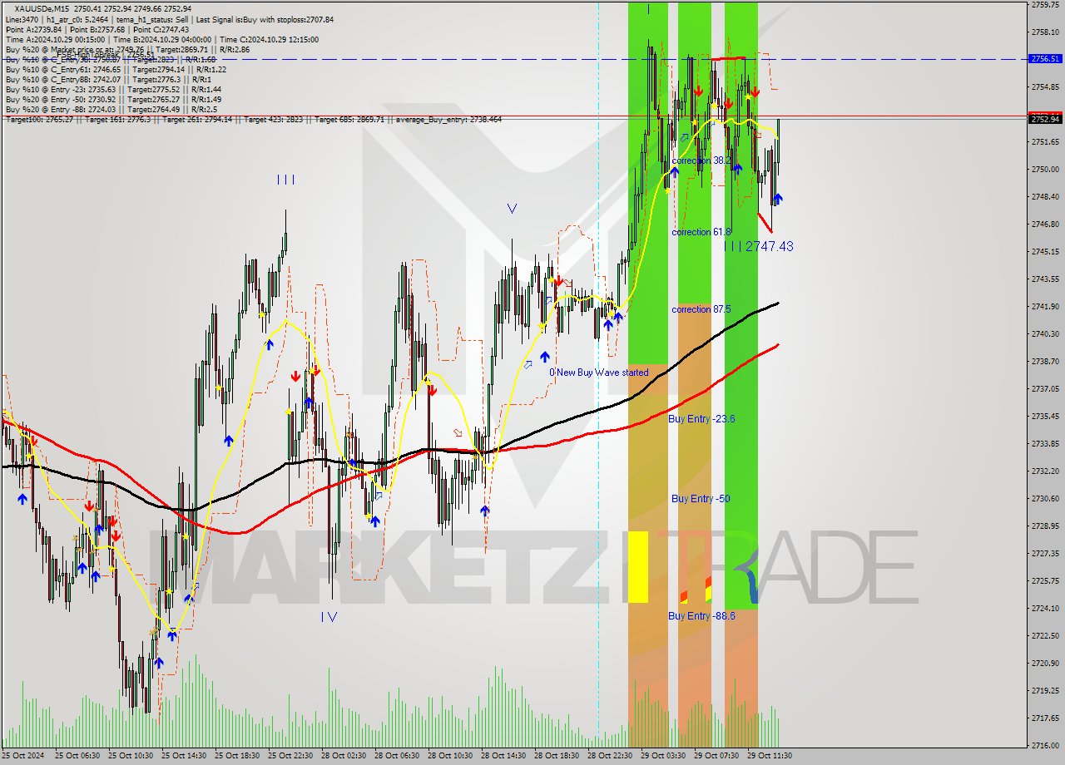Image resolution: width=1065 pixels, height=765 pixels.
Task: Click the 2722.50 price axis value
Action: click(x=1045, y=636)
